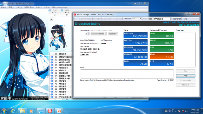The height and width of the screenshot is (114, 203).
Task: Open the last orange taskbar application icon
Action: click(59, 111)
